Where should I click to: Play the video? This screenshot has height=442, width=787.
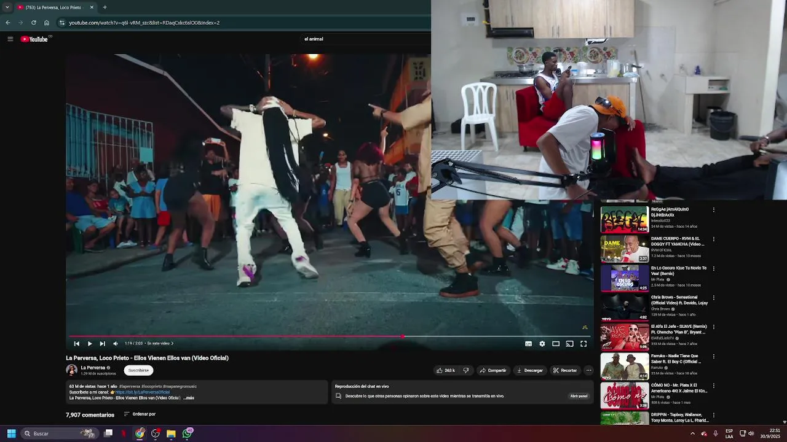tap(89, 344)
